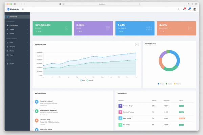This screenshot has height=135, width=203.
Task: Click the hamburger menu toggle icon
Action: tap(23, 9)
